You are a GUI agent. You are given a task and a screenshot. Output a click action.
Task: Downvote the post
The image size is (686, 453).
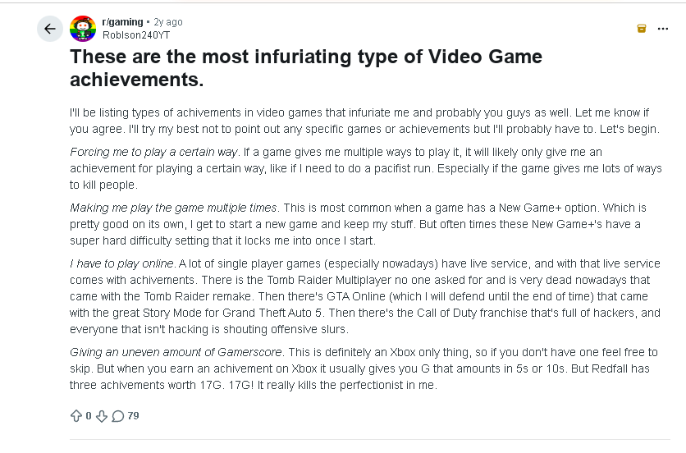(x=102, y=416)
